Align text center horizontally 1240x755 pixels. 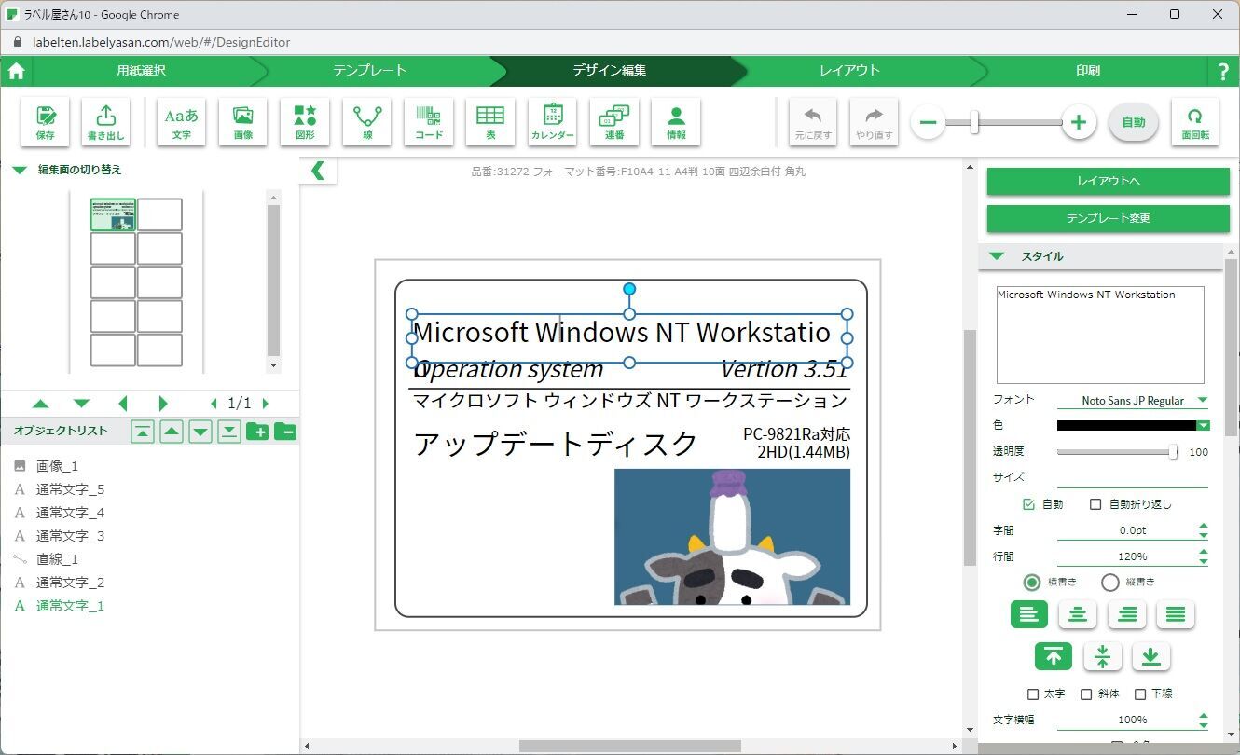click(x=1078, y=614)
